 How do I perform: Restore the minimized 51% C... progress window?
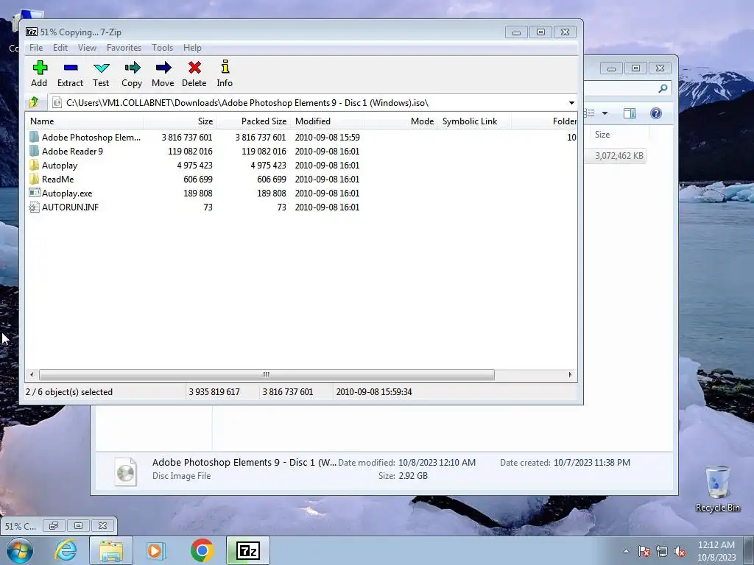coord(53,526)
